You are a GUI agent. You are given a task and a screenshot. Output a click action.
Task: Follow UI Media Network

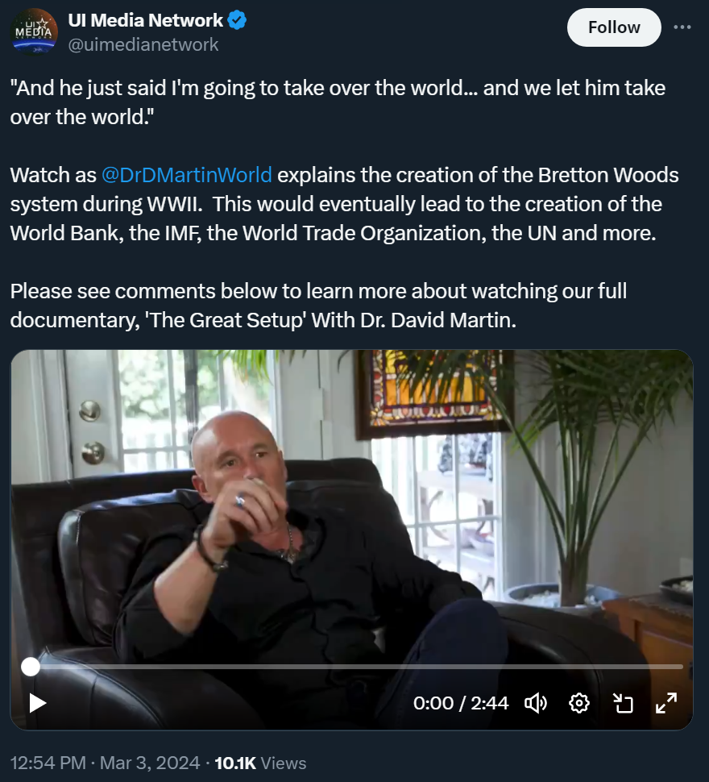[614, 27]
